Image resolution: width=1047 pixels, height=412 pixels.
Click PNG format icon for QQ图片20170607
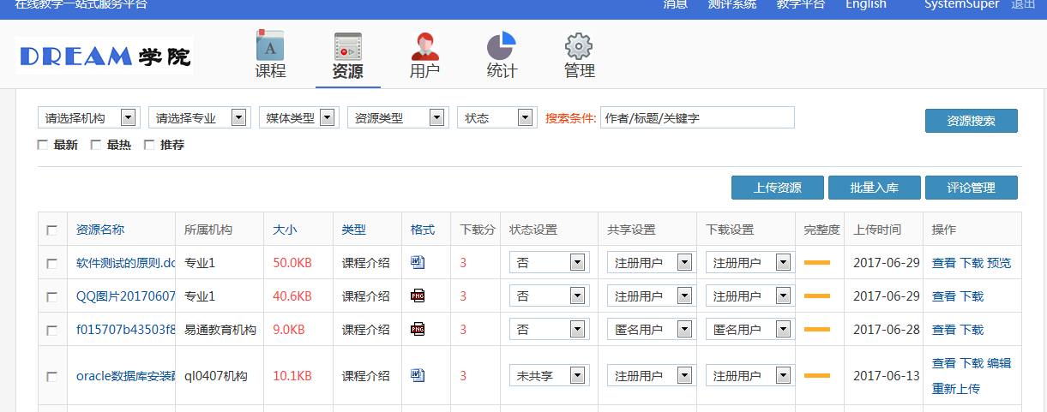coord(418,296)
